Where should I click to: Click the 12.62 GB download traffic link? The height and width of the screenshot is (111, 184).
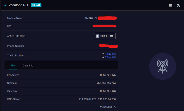110,57
